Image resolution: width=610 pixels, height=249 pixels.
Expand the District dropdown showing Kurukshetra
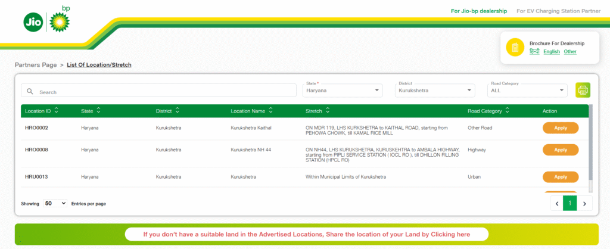[x=435, y=91]
